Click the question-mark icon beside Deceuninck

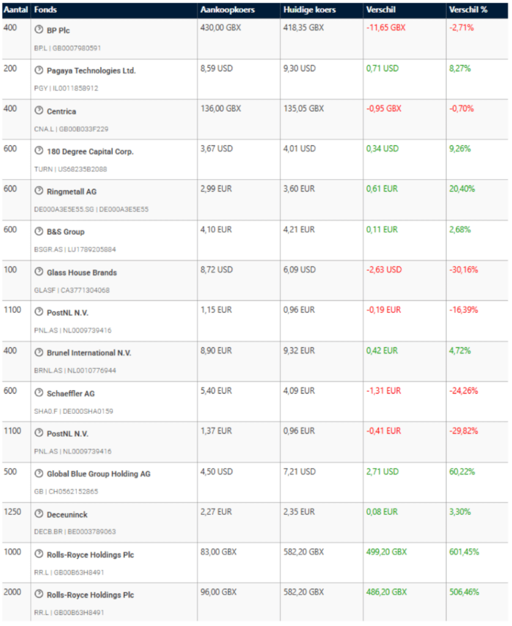click(x=39, y=514)
